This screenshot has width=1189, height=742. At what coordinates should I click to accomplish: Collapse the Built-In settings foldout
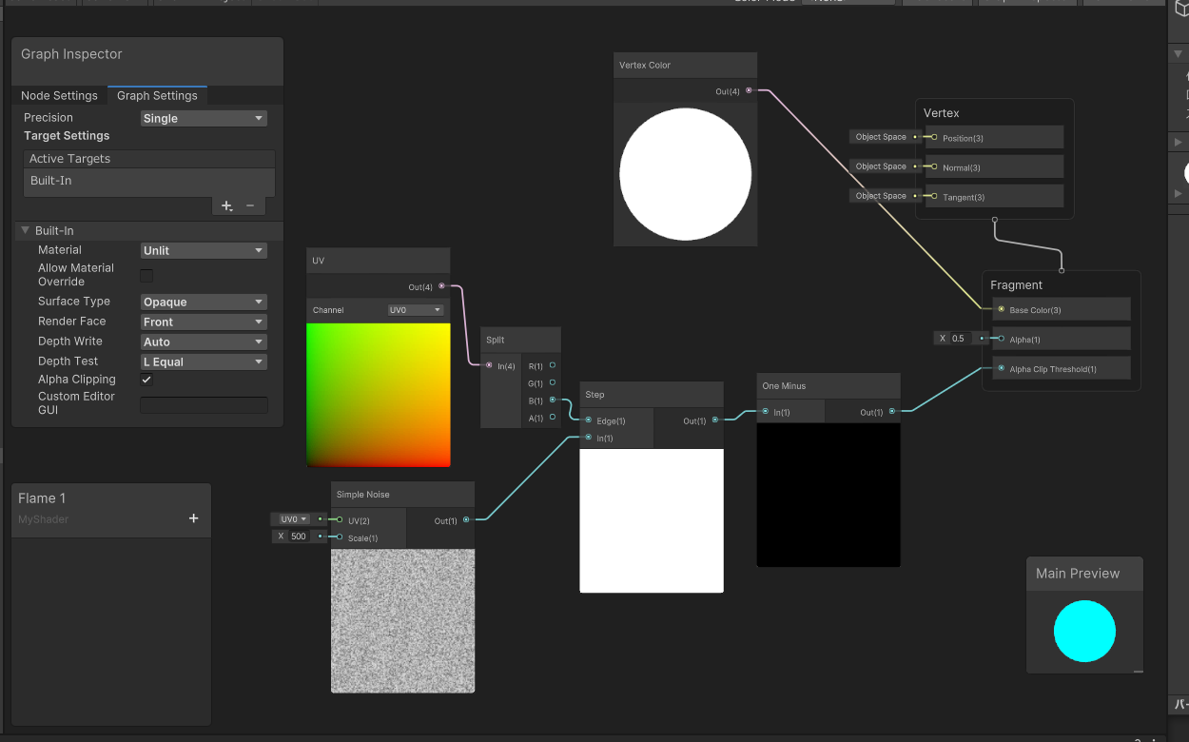click(26, 230)
